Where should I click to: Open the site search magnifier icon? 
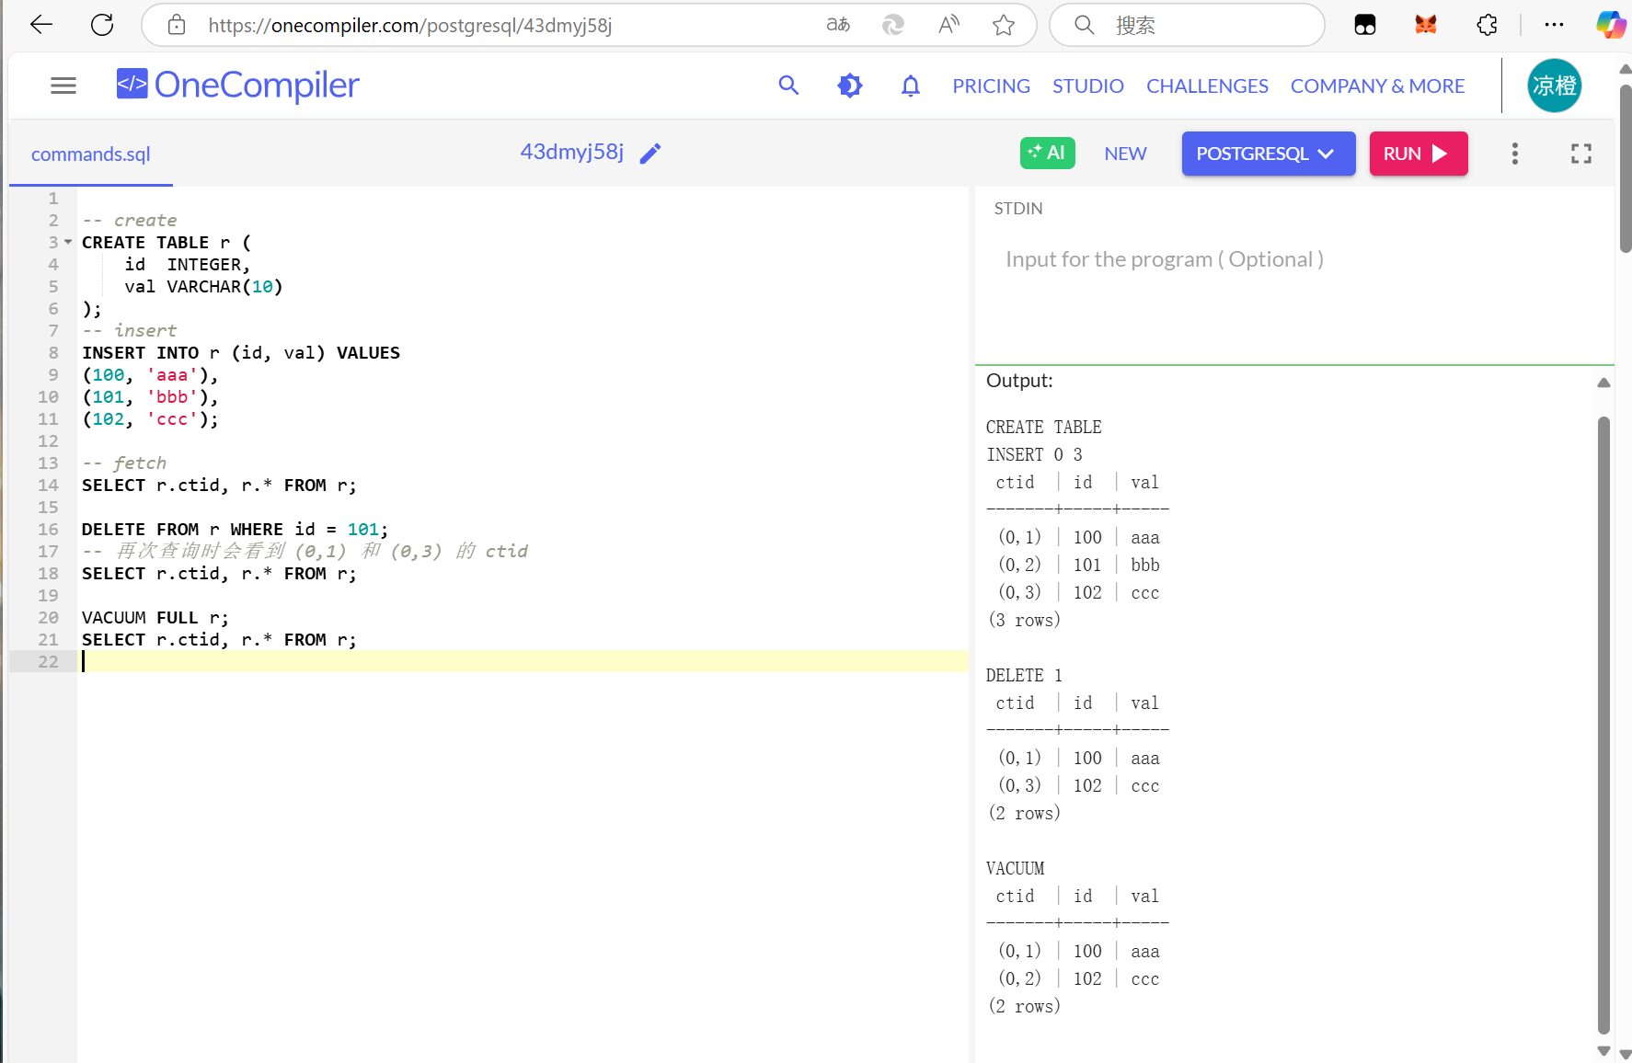click(788, 86)
